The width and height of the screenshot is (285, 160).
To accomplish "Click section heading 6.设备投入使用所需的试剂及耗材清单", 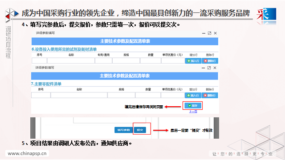I will point(64,49).
